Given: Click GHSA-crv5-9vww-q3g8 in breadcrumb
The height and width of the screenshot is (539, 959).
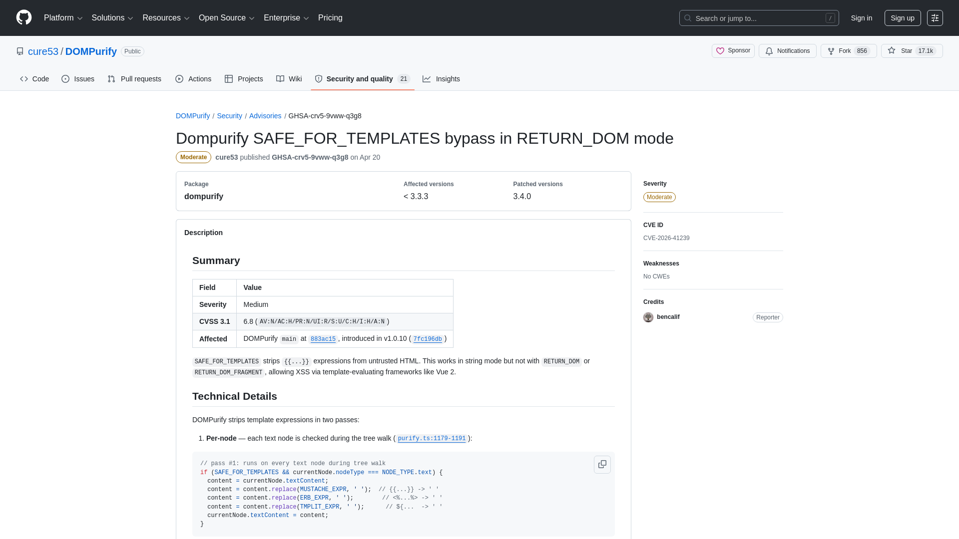Looking at the screenshot, I should 325,116.
